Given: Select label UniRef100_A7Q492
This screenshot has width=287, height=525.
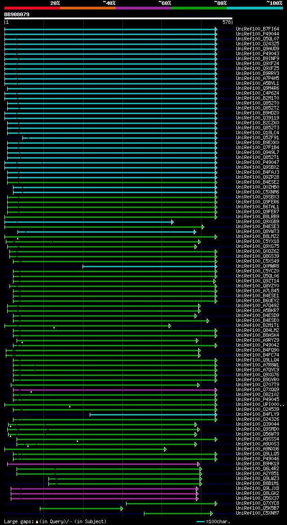Looking at the screenshot, I should click(257, 306).
